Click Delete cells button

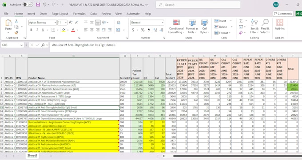(221, 27)
